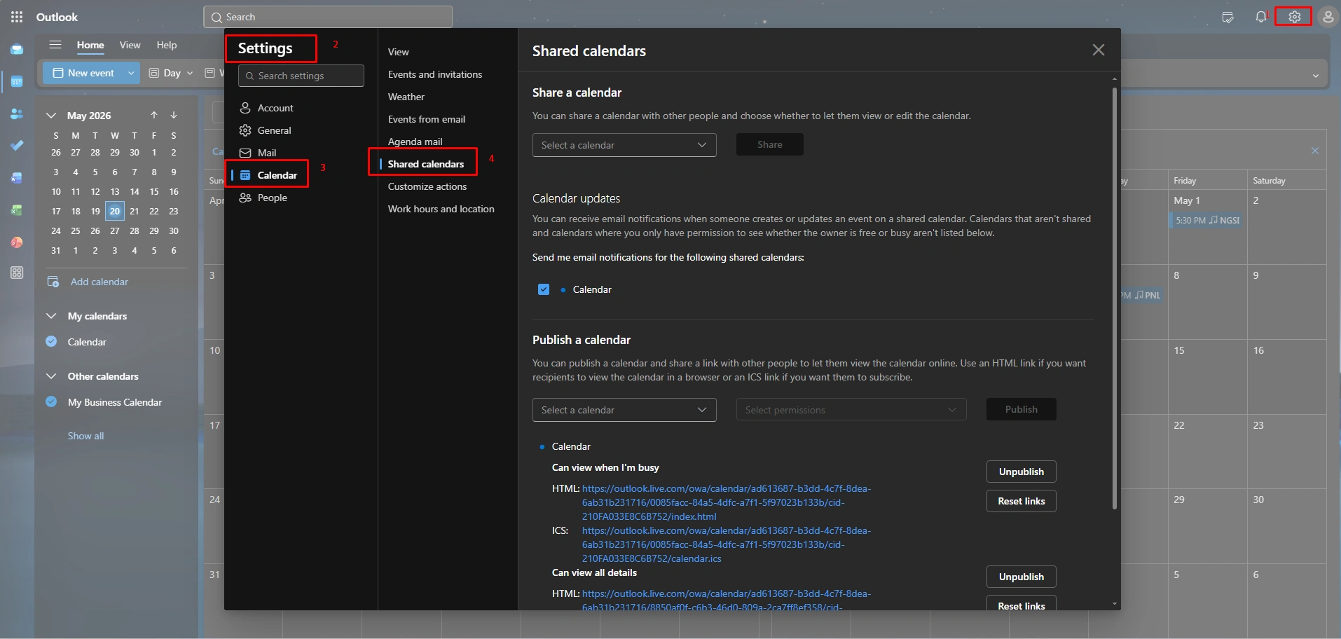This screenshot has height=639, width=1341.
Task: Open the Mail settings category
Action: pyautogui.click(x=301, y=153)
